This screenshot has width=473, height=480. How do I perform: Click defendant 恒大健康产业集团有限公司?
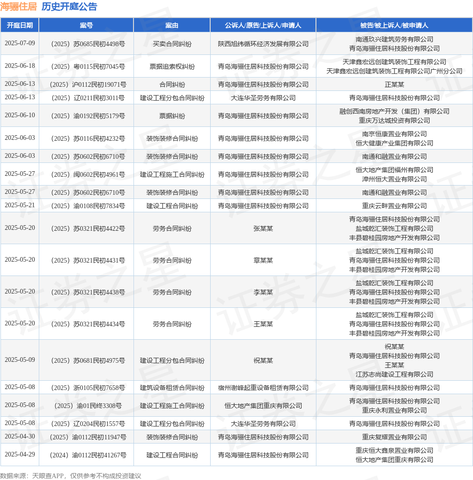[x=394, y=143]
